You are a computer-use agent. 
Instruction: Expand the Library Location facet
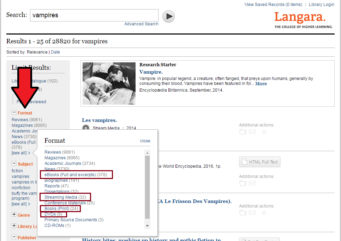point(14,226)
